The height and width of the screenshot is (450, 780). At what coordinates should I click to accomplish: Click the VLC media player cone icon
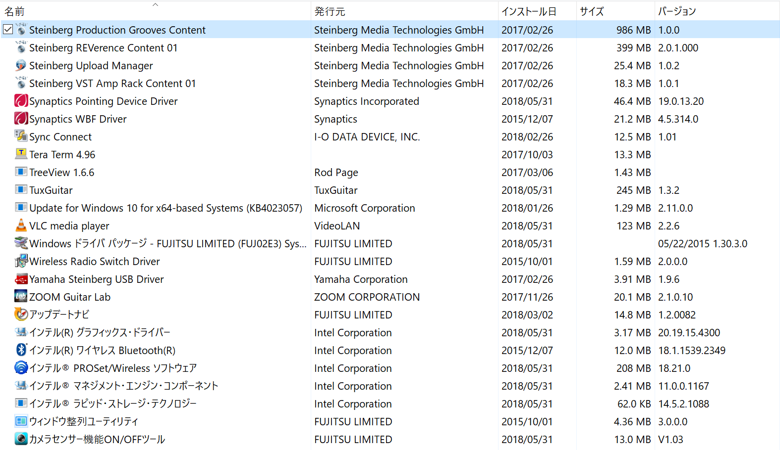coord(21,225)
